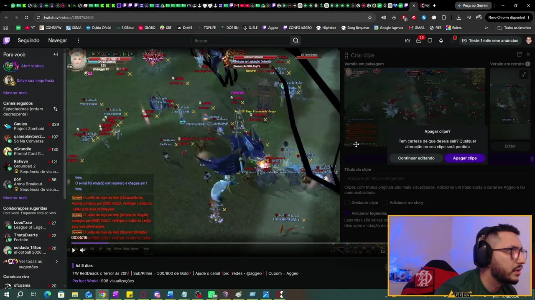Click the portrait version info icon
This screenshot has height=300, width=535.
[x=528, y=64]
